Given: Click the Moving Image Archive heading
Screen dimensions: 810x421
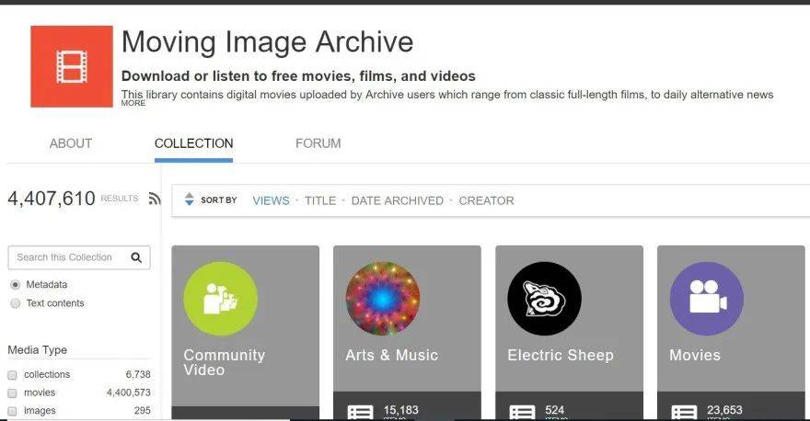Looking at the screenshot, I should [x=268, y=41].
